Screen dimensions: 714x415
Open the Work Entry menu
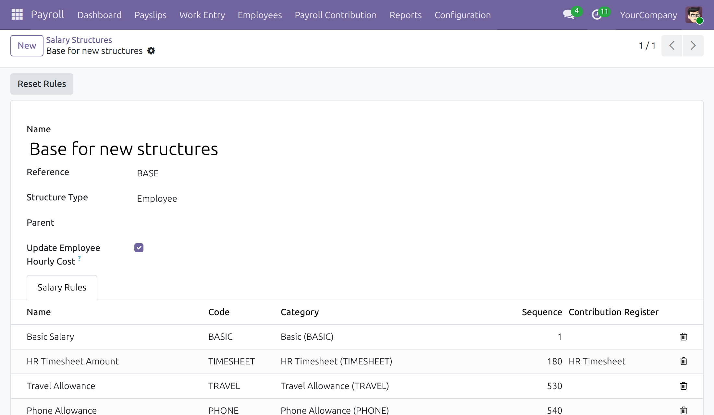(202, 15)
